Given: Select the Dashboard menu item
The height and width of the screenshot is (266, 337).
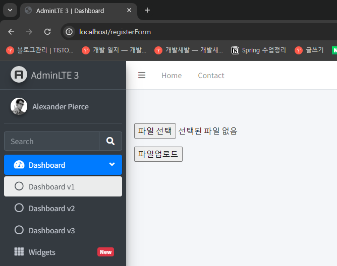Looking at the screenshot, I should [x=63, y=165].
